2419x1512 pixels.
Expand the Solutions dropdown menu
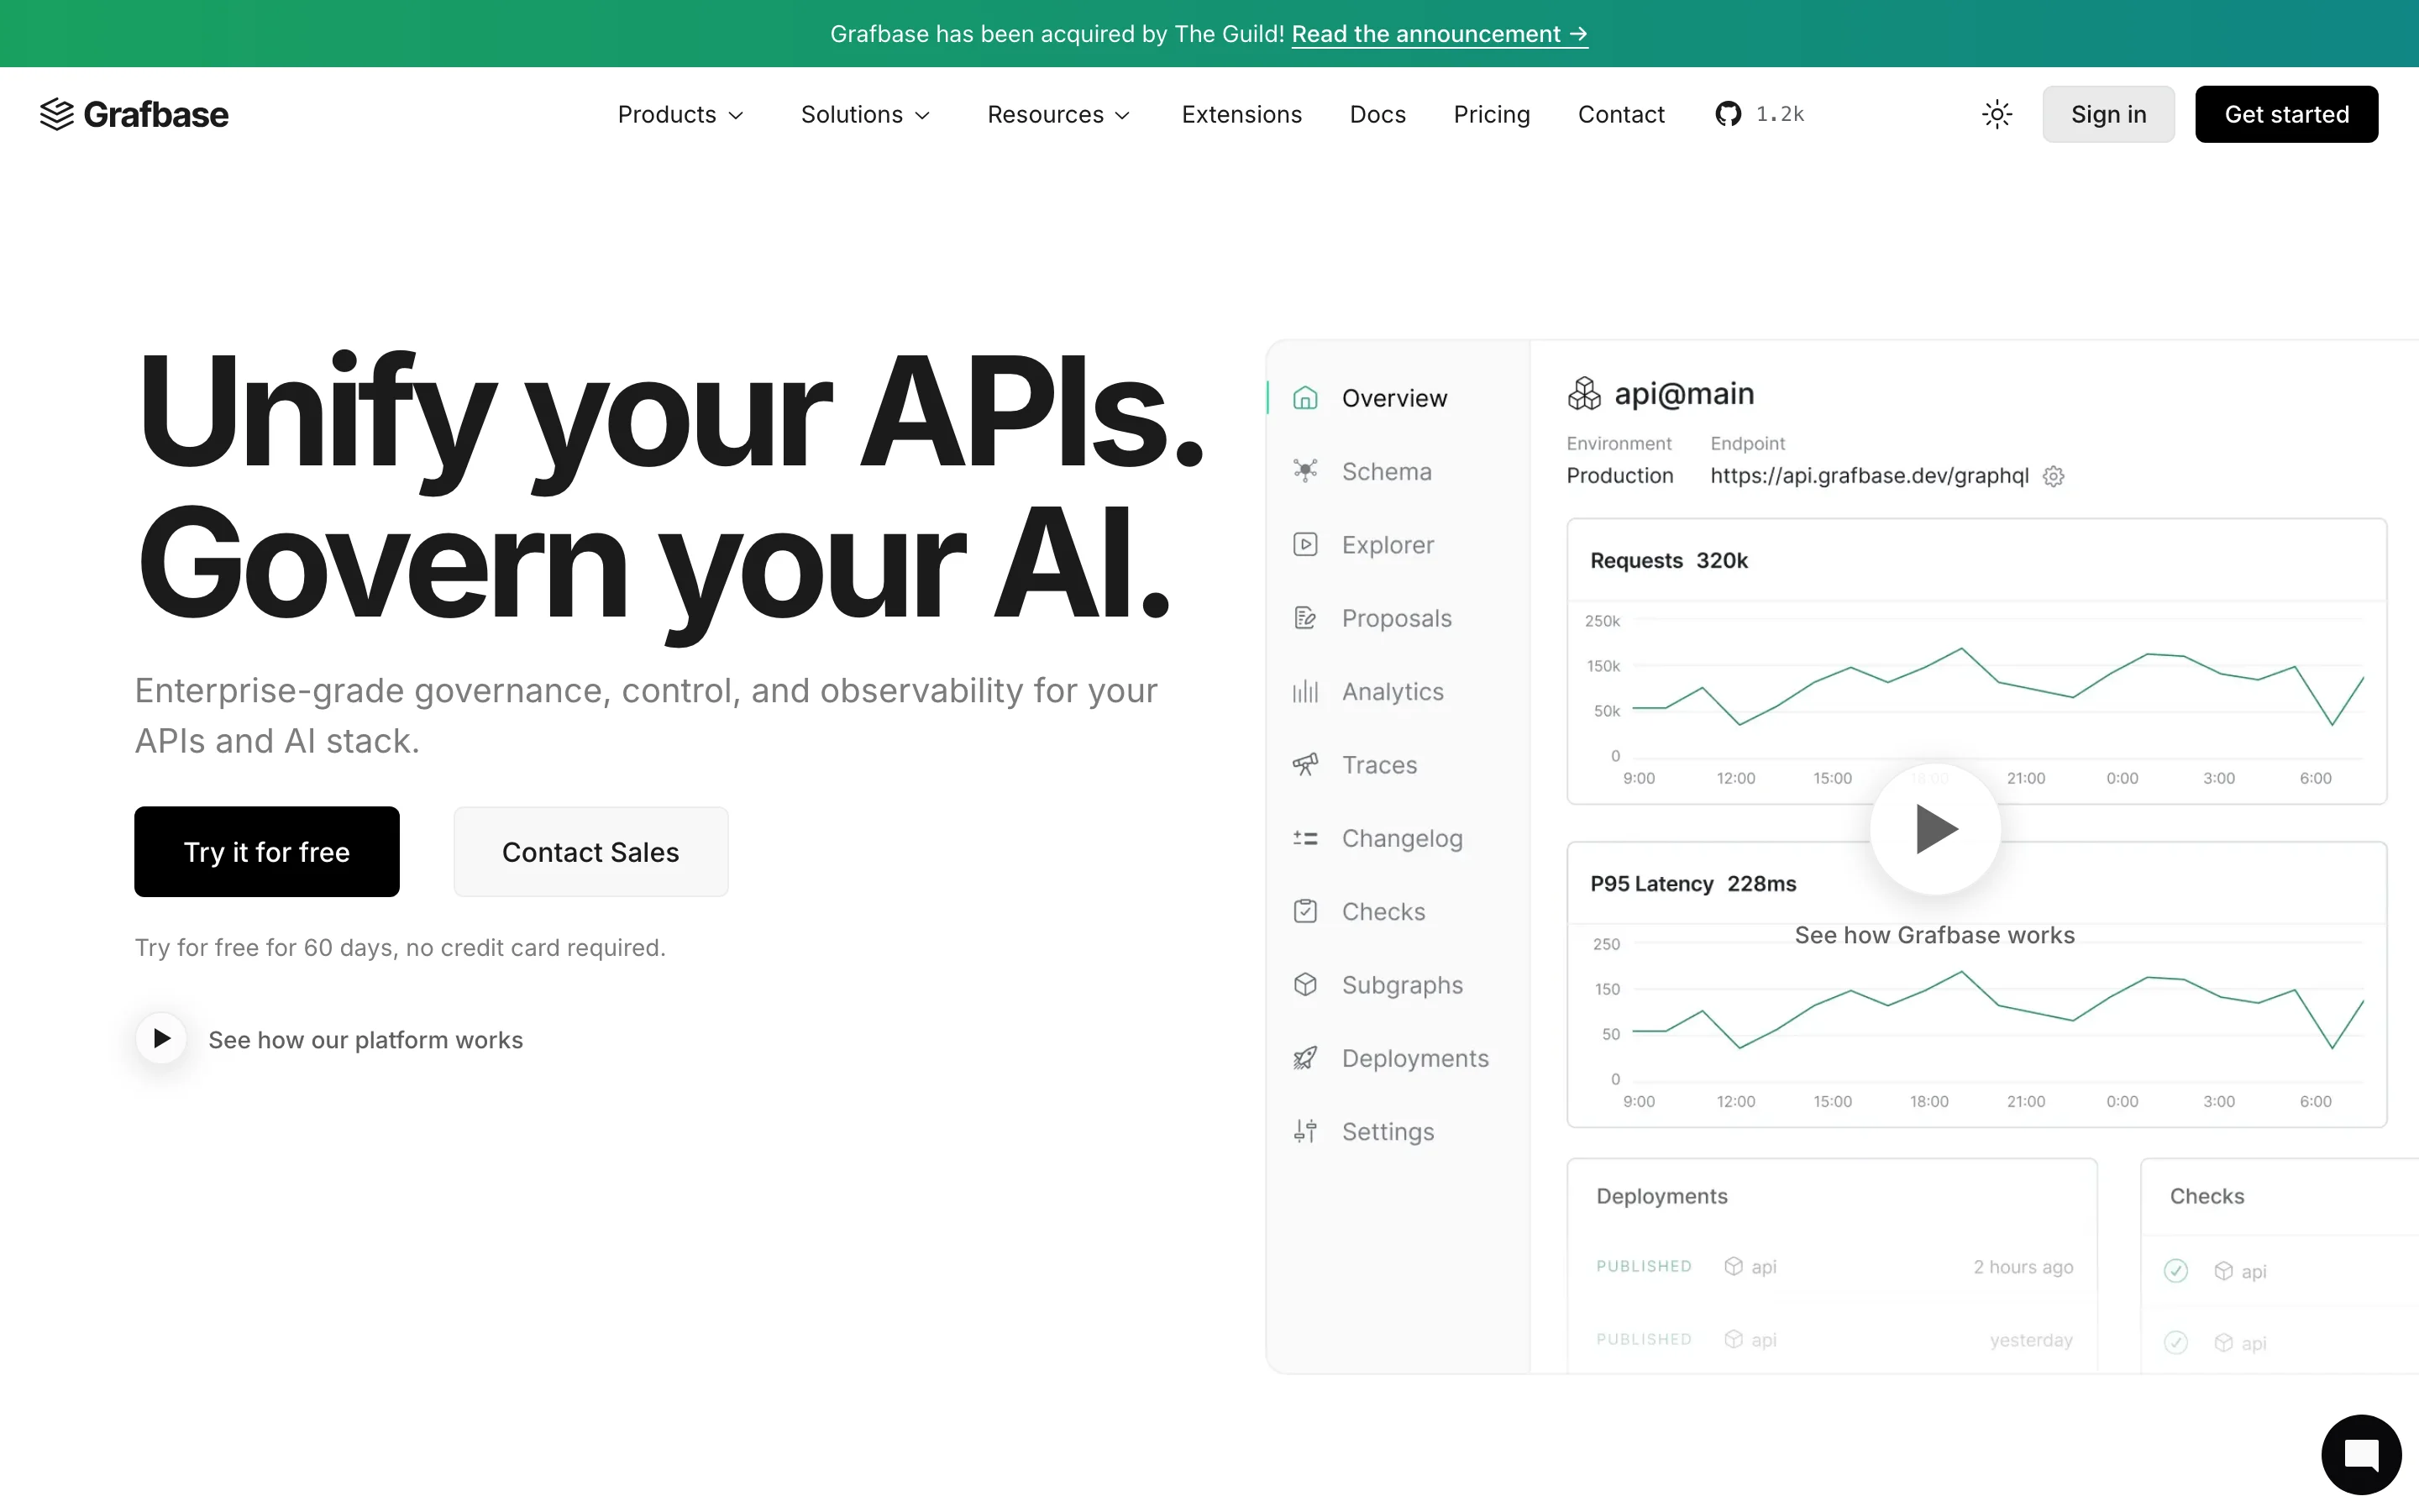pyautogui.click(x=864, y=114)
